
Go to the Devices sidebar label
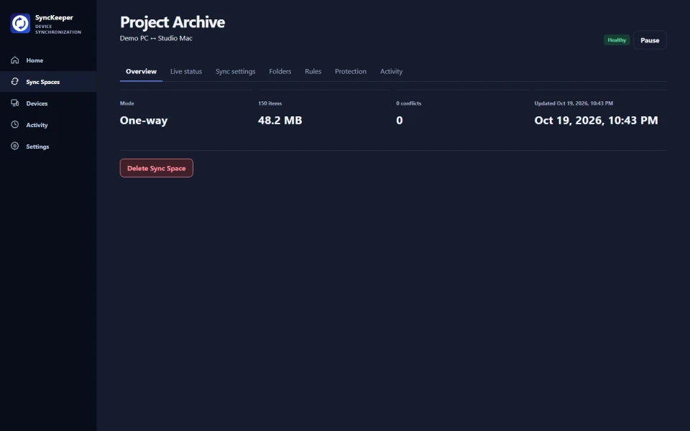pos(37,103)
